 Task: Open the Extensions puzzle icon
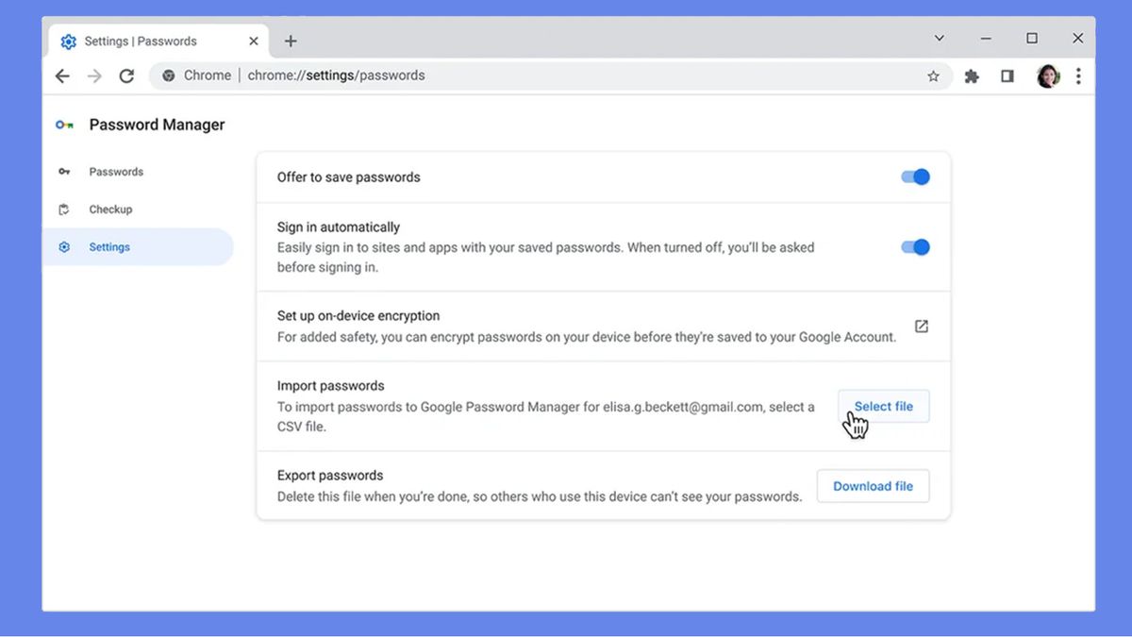tap(971, 75)
